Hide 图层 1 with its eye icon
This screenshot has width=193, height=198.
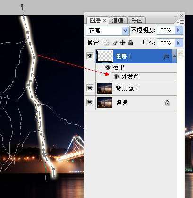pyautogui.click(x=90, y=56)
